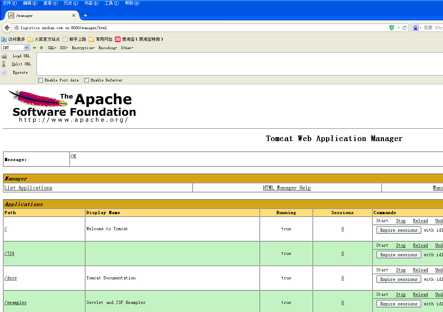Click the Load URL button label
Screen dimensions: 443x312
tap(21, 56)
